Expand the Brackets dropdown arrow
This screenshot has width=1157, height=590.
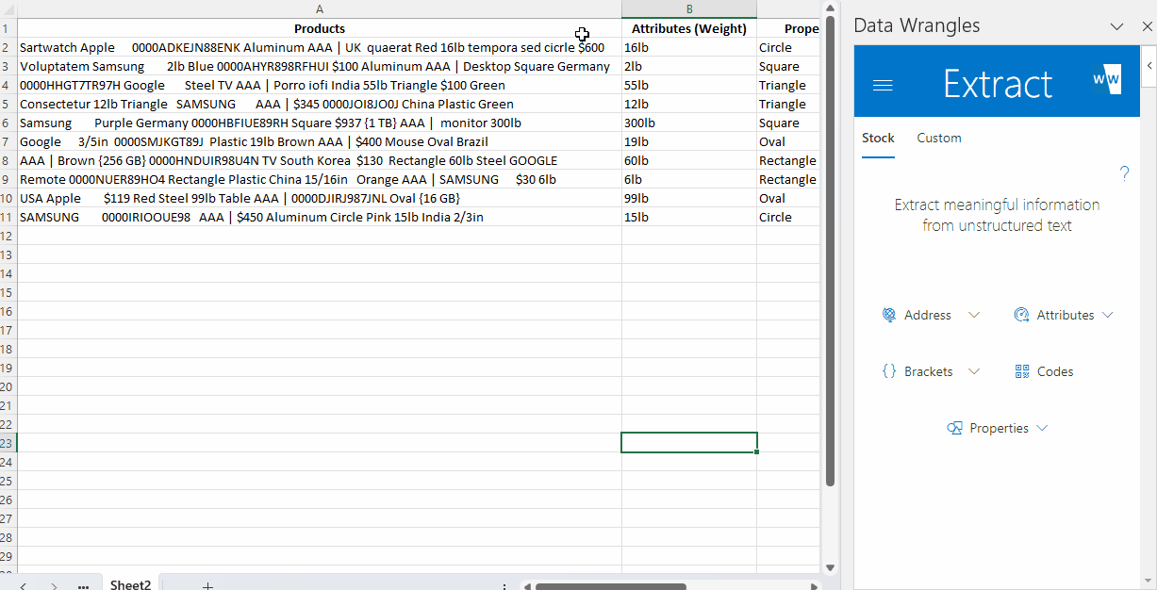click(x=974, y=371)
